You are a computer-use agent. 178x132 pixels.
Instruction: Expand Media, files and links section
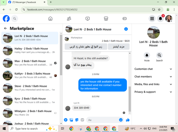point(153,84)
